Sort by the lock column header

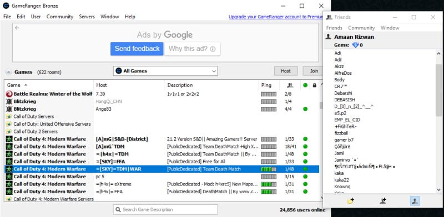(314, 85)
